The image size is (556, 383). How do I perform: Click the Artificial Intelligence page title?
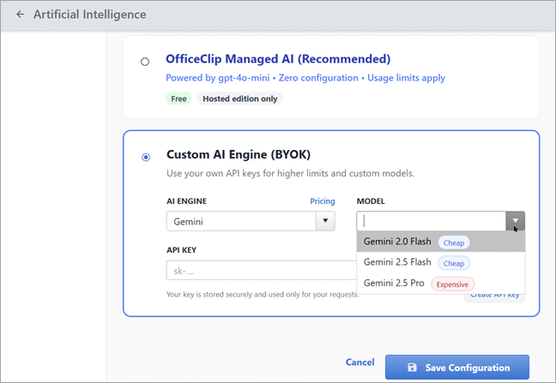click(x=90, y=15)
